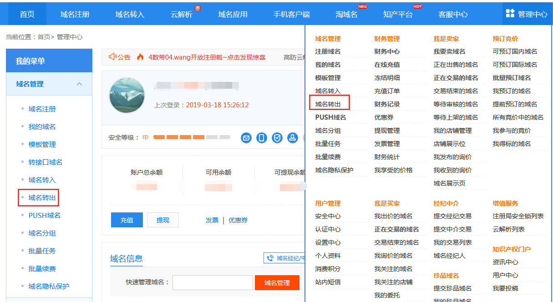Click the 快速管理域名 input field
Image resolution: width=553 pixels, height=302 pixels.
[213, 282]
